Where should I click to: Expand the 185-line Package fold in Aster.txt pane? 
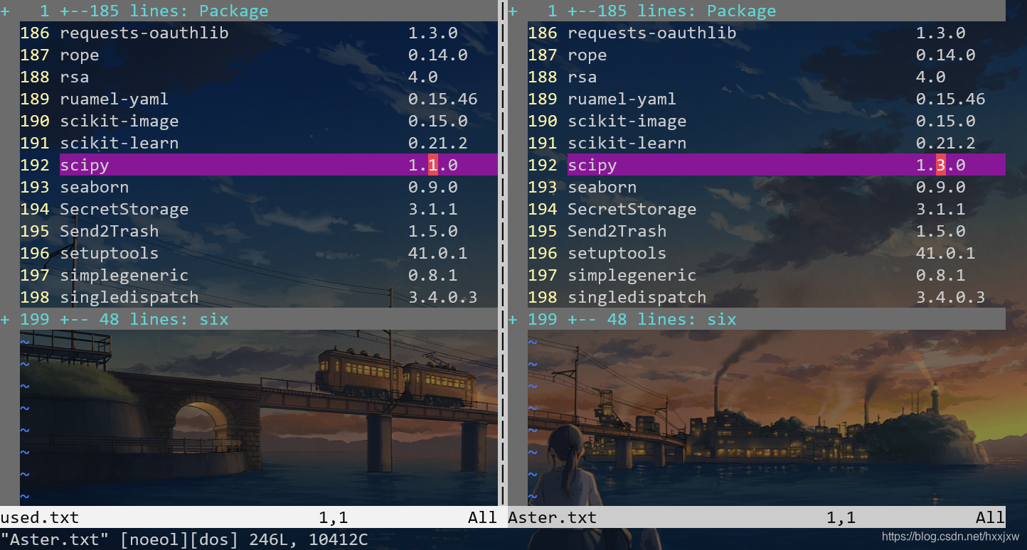(757, 11)
